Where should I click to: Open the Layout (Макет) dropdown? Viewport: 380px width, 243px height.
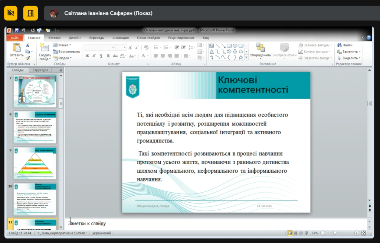[63, 45]
